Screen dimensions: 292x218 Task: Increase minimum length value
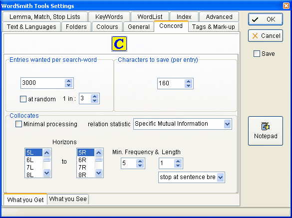tap(178, 161)
